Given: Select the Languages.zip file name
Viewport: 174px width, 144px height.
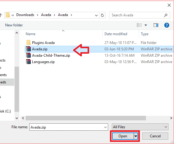Looking at the screenshot, I should 43,62.
